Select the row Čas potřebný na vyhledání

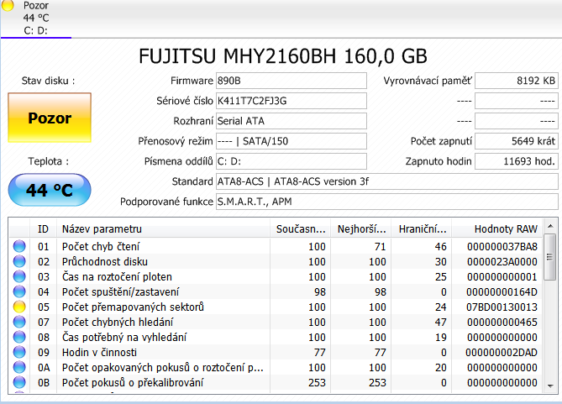tap(276, 337)
